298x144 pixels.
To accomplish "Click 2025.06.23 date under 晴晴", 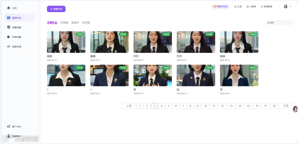I will [x=95, y=60].
